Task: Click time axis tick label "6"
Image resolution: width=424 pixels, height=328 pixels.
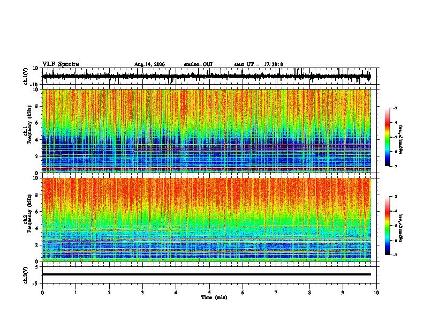Action: click(243, 293)
